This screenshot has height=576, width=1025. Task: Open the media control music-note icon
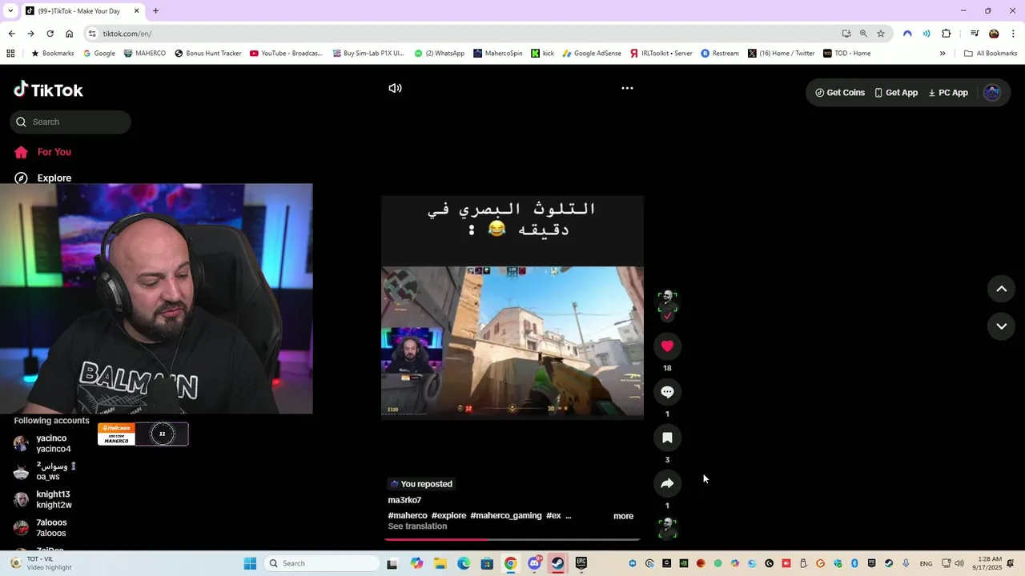click(x=975, y=34)
